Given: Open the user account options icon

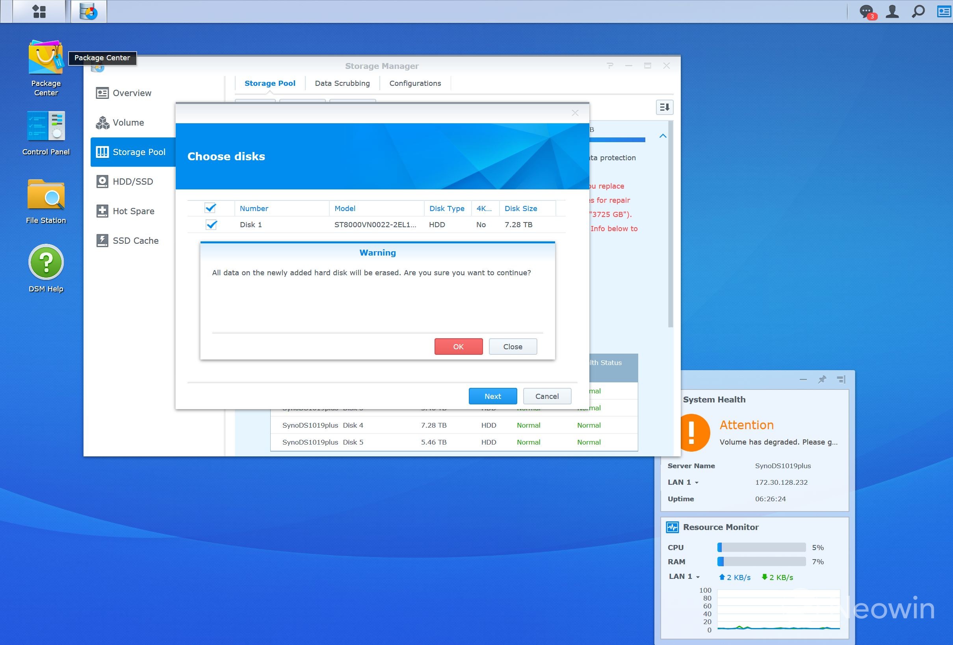Looking at the screenshot, I should [892, 11].
